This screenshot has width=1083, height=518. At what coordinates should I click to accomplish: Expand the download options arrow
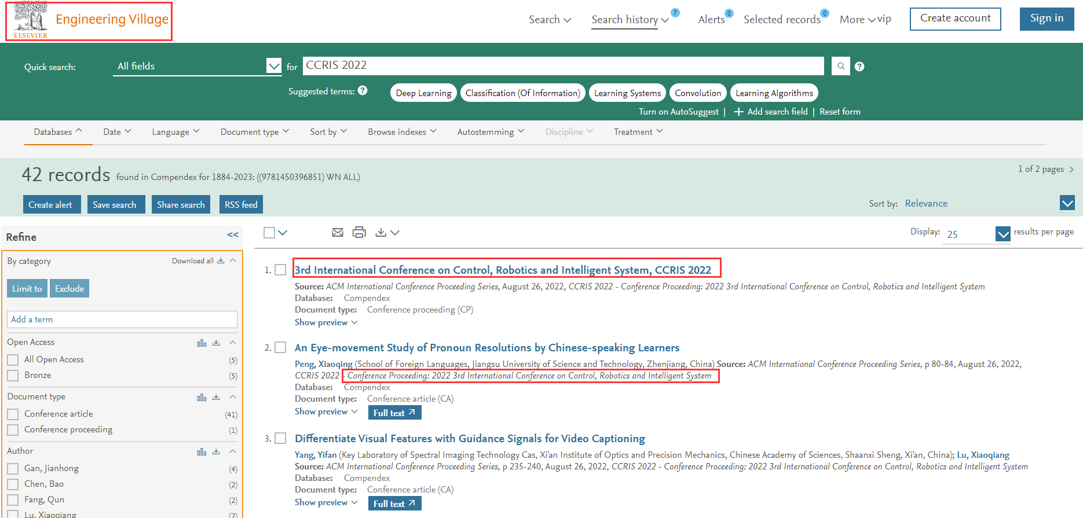tap(395, 233)
